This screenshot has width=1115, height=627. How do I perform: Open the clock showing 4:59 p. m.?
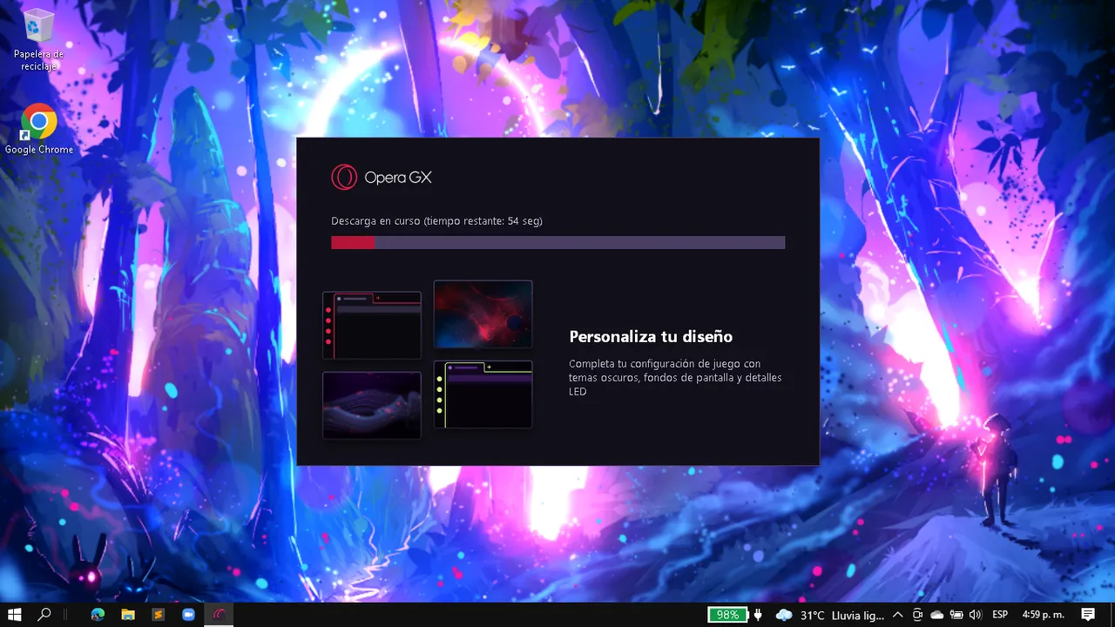pos(1044,615)
